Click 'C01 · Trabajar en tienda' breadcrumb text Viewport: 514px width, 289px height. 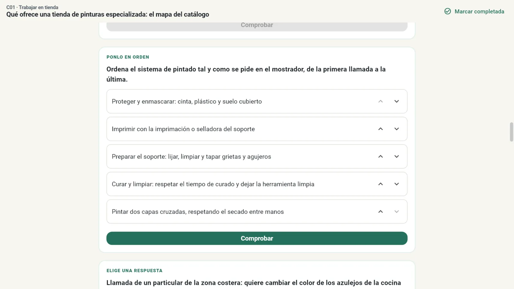click(x=32, y=7)
